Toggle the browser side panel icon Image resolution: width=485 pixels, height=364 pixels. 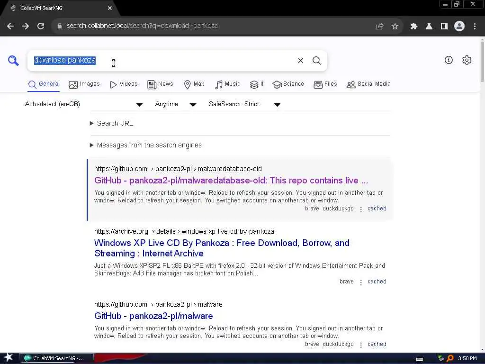click(444, 27)
